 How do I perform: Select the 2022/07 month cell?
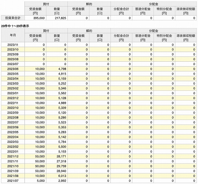[13, 122]
